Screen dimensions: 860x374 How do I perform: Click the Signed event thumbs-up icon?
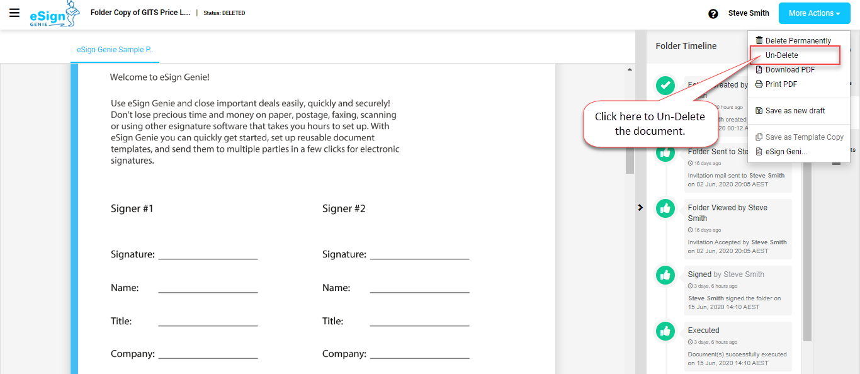[665, 275]
